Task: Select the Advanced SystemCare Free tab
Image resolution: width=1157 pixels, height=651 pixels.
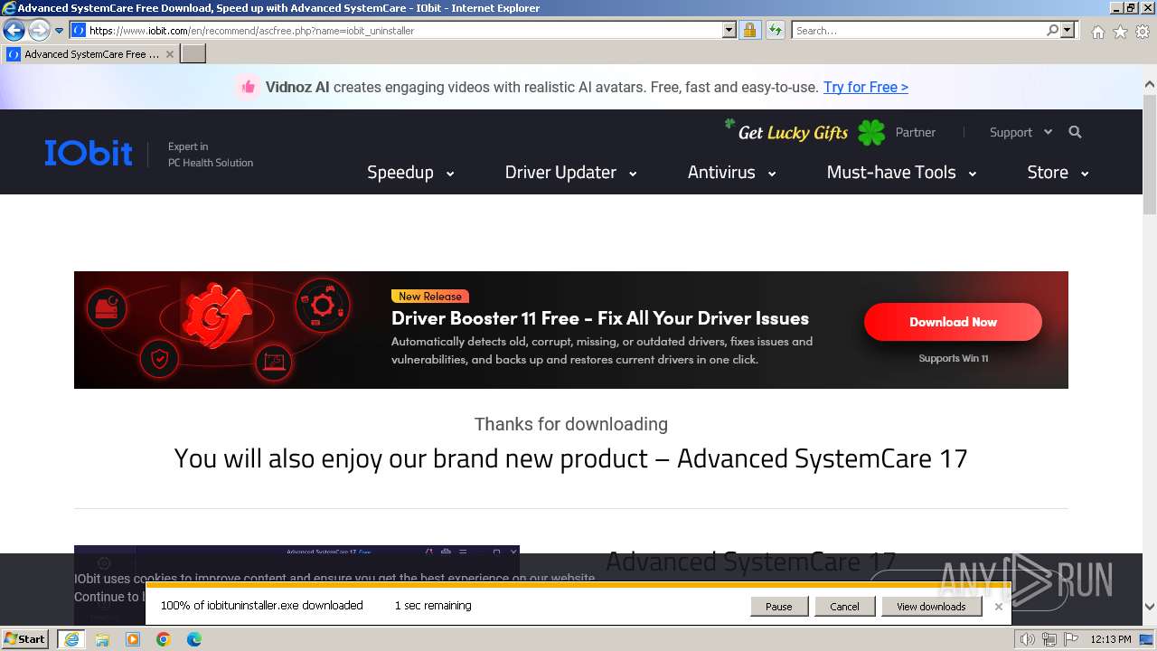Action: click(x=90, y=54)
